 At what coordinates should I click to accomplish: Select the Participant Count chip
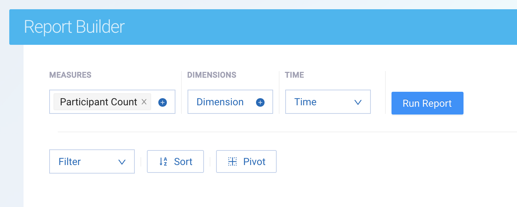point(98,102)
